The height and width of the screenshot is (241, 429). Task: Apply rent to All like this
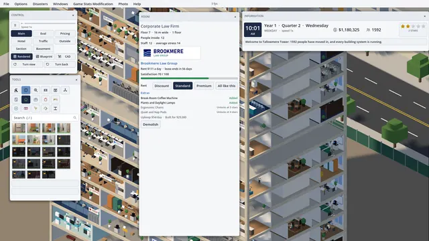coord(227,86)
